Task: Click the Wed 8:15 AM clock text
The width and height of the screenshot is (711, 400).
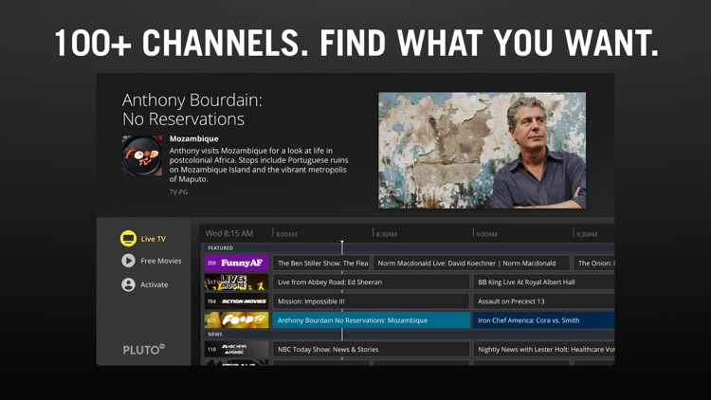Action: point(229,233)
